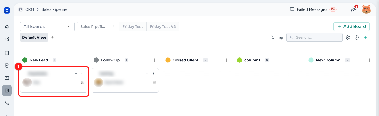Click the sort arrows icon
The image size is (379, 116).
coord(272,37)
